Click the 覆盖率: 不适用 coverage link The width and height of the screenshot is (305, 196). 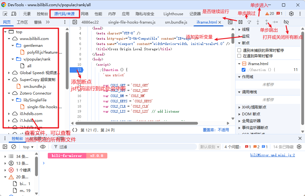[216, 130]
